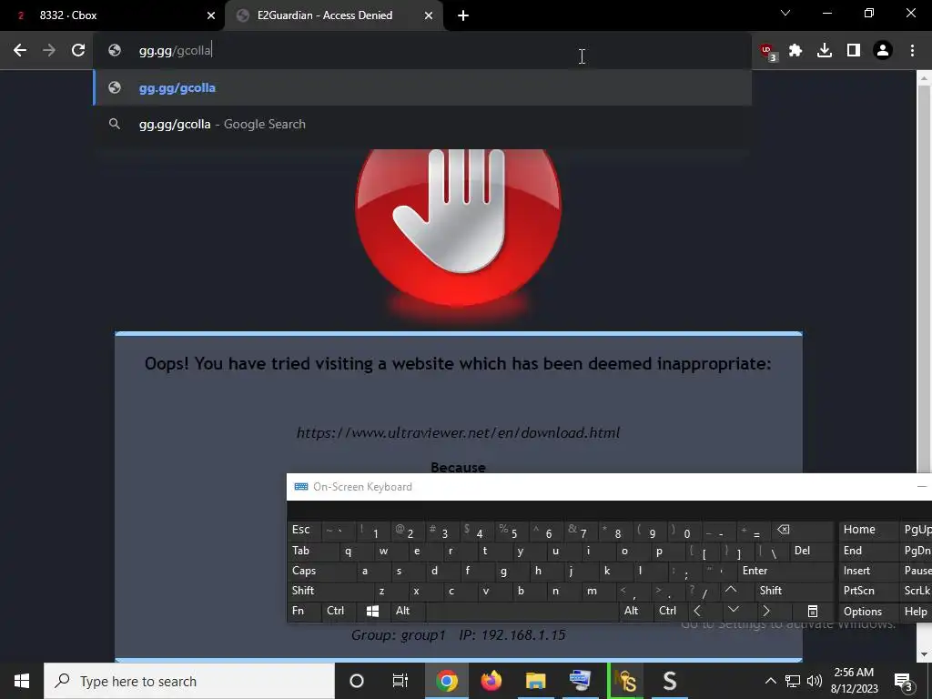Viewport: 932px width, 699px height.
Task: Toggle the Fn key on On-Screen Keyboard
Action: pos(304,611)
